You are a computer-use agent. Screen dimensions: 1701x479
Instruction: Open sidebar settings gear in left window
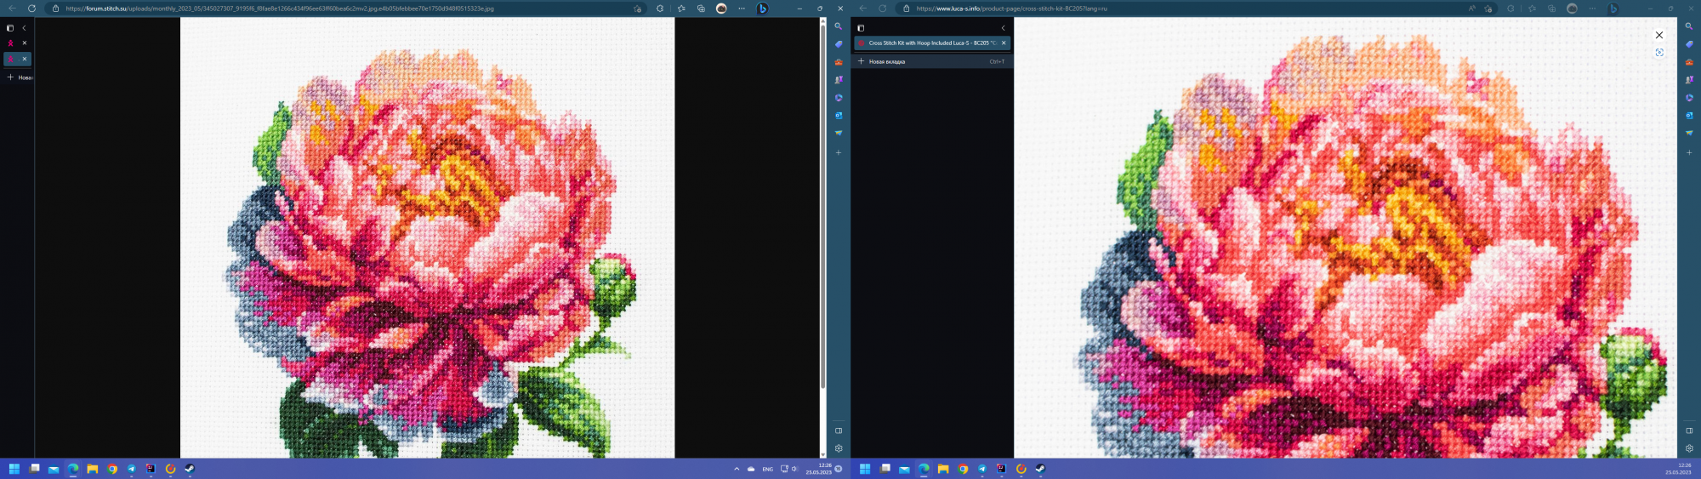click(x=839, y=448)
